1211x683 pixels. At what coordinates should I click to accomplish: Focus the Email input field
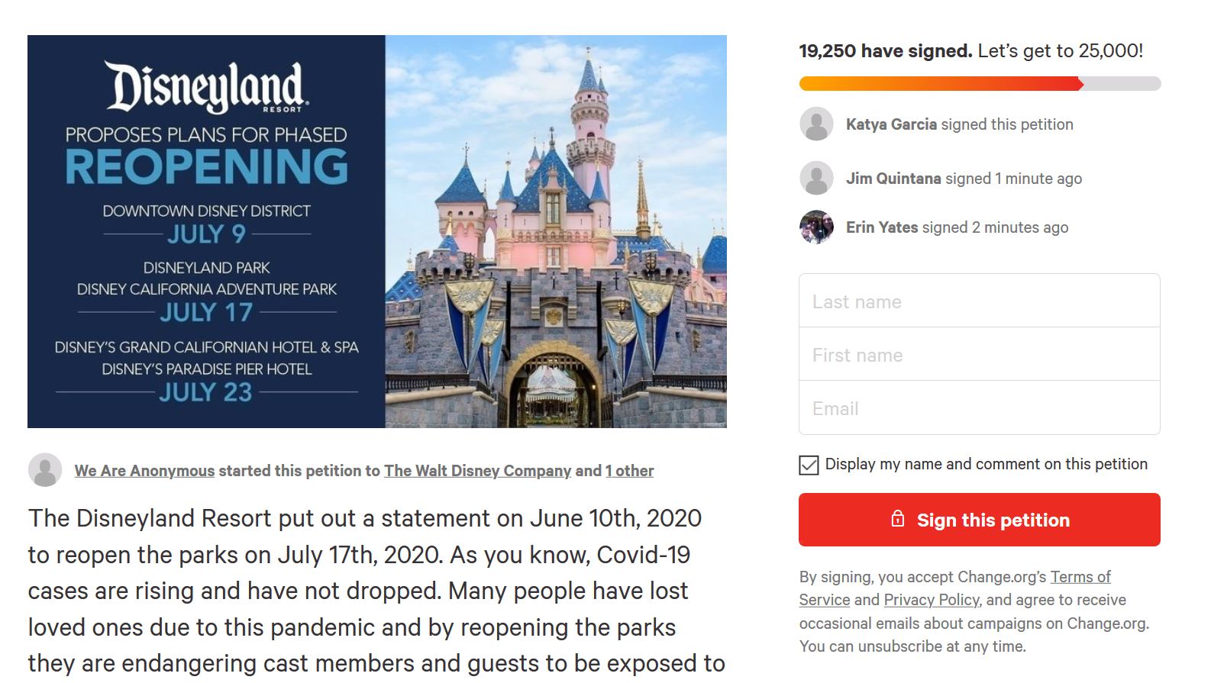(980, 408)
